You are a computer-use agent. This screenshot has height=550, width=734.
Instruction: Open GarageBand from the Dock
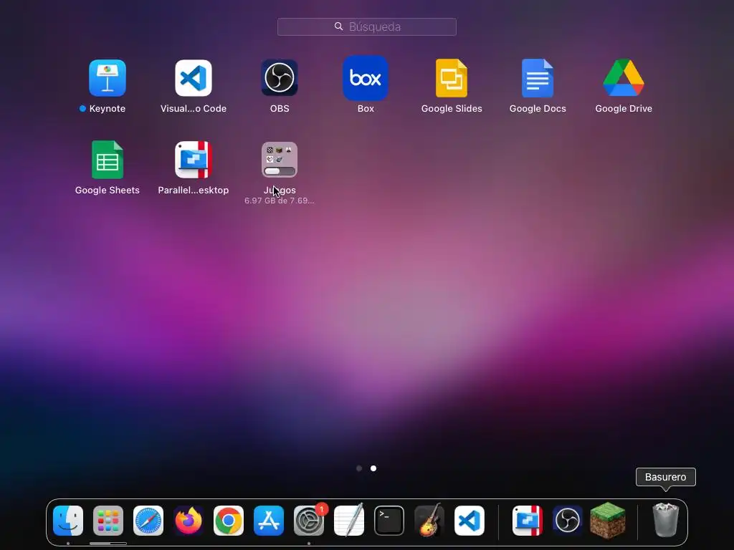[x=429, y=520]
